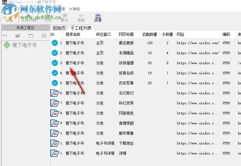Image resolution: width=241 pixels, height=166 pixels.
Task: Click the ID column header
Action: [57, 34]
